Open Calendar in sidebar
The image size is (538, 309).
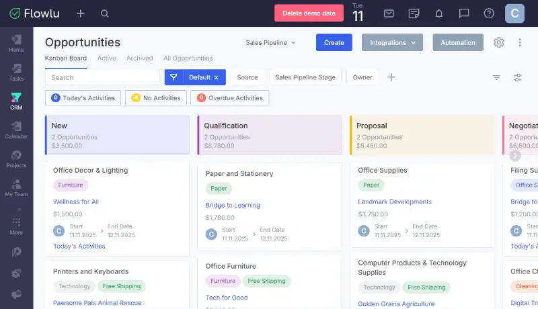pos(16,130)
